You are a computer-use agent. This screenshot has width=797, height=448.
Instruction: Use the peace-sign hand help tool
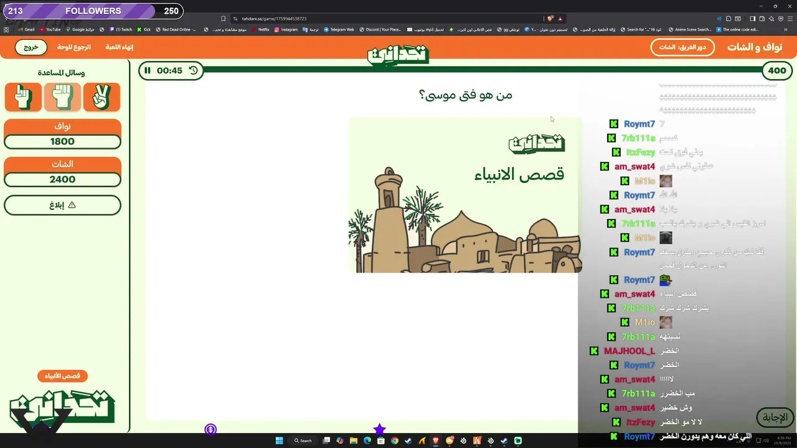101,96
